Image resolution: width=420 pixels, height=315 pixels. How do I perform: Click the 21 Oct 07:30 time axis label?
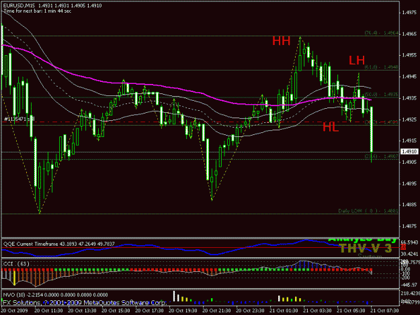tap(384, 311)
